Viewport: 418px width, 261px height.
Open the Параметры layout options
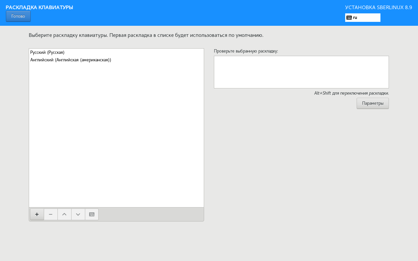(373, 103)
